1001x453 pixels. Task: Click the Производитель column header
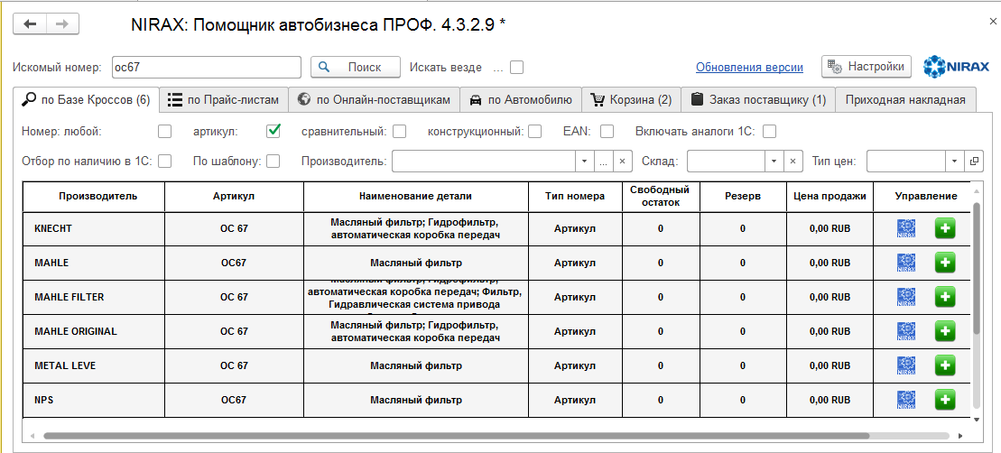click(x=94, y=197)
